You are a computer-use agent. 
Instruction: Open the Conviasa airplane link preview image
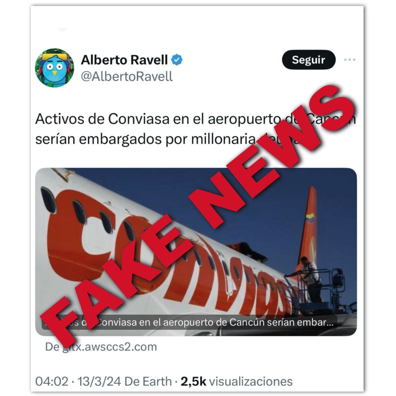(196, 252)
